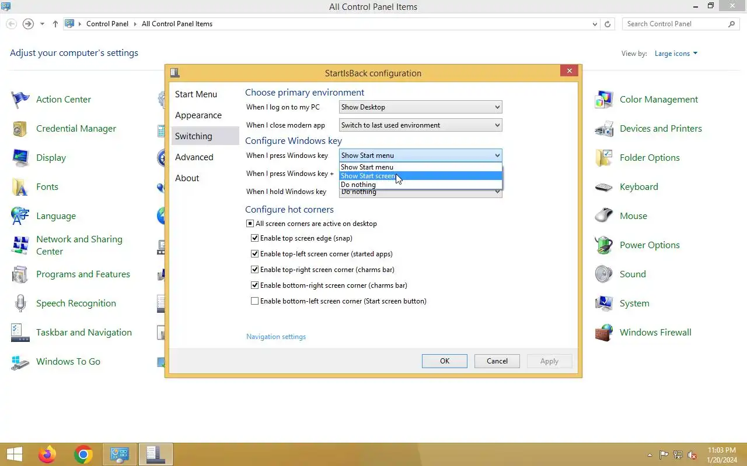Image resolution: width=747 pixels, height=466 pixels.
Task: Refresh the Control Panel address bar
Action: pyautogui.click(x=608, y=24)
